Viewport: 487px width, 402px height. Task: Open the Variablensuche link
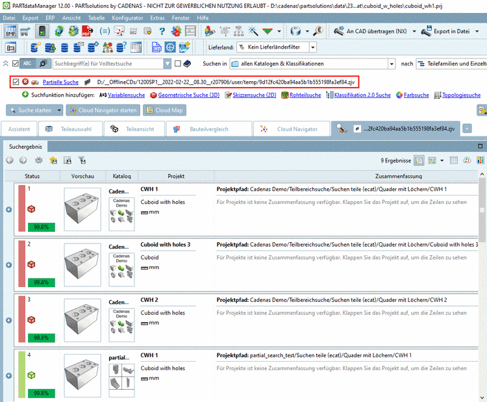tap(126, 95)
